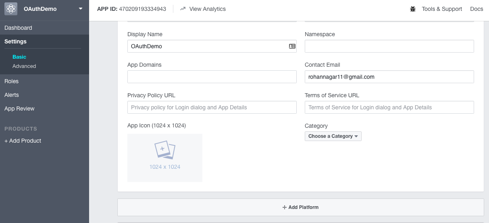Screen dimensions: 489x223
Task: Open Docs link in header
Action: click(x=477, y=9)
